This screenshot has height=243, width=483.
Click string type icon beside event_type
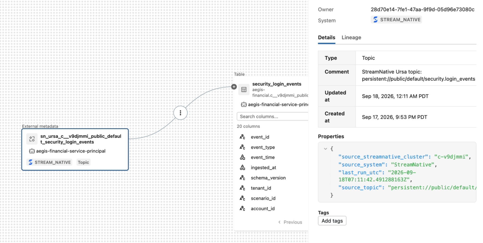242,147
